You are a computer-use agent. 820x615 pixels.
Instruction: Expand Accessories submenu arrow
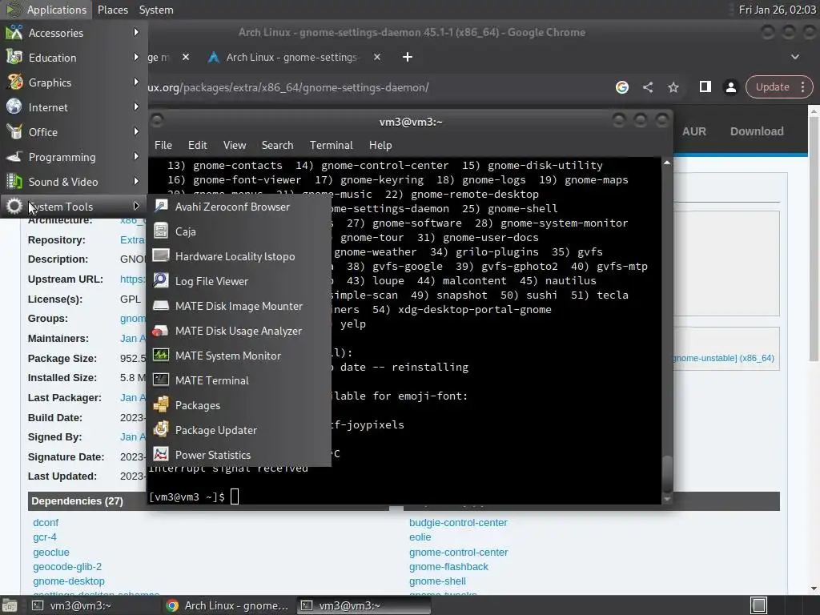click(136, 32)
